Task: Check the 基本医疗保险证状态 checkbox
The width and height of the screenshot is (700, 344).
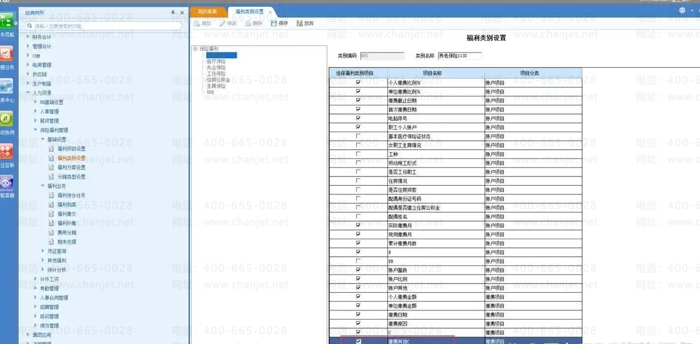Action: click(358, 136)
